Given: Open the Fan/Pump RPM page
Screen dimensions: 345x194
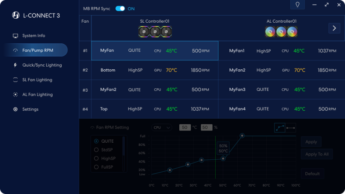Looking at the screenshot, I should (36, 50).
